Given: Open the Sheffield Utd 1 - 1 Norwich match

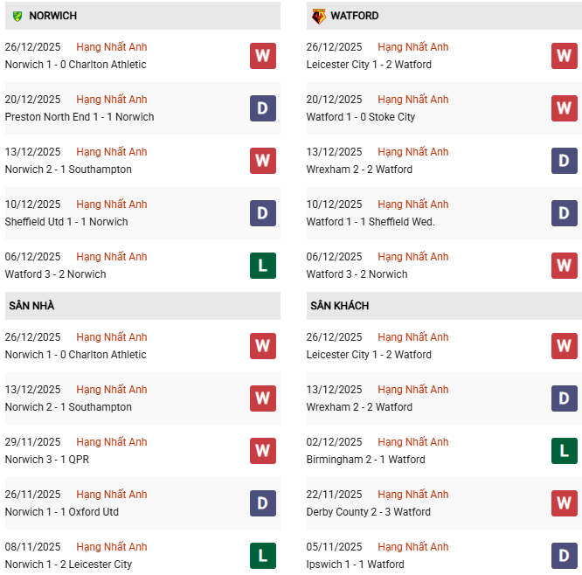Looking at the screenshot, I should (x=66, y=222).
